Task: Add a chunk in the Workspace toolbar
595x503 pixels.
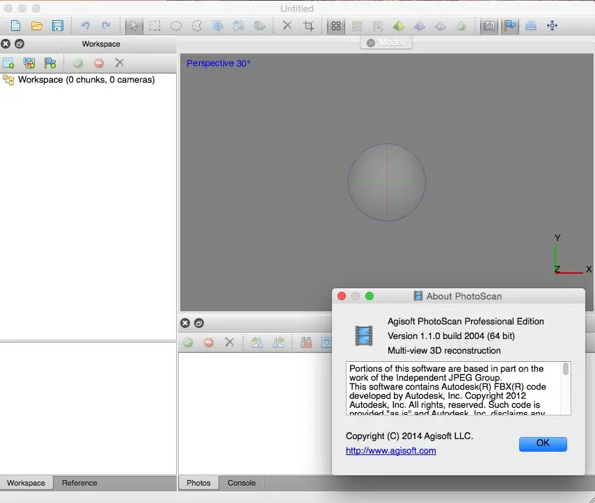Action: (8, 63)
